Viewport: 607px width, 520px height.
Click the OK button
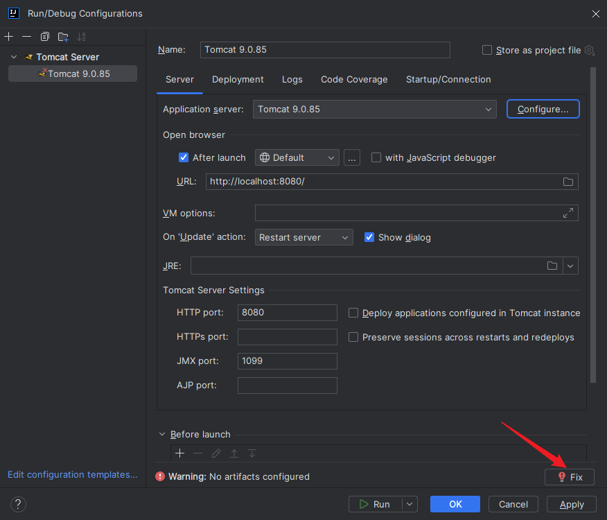455,504
